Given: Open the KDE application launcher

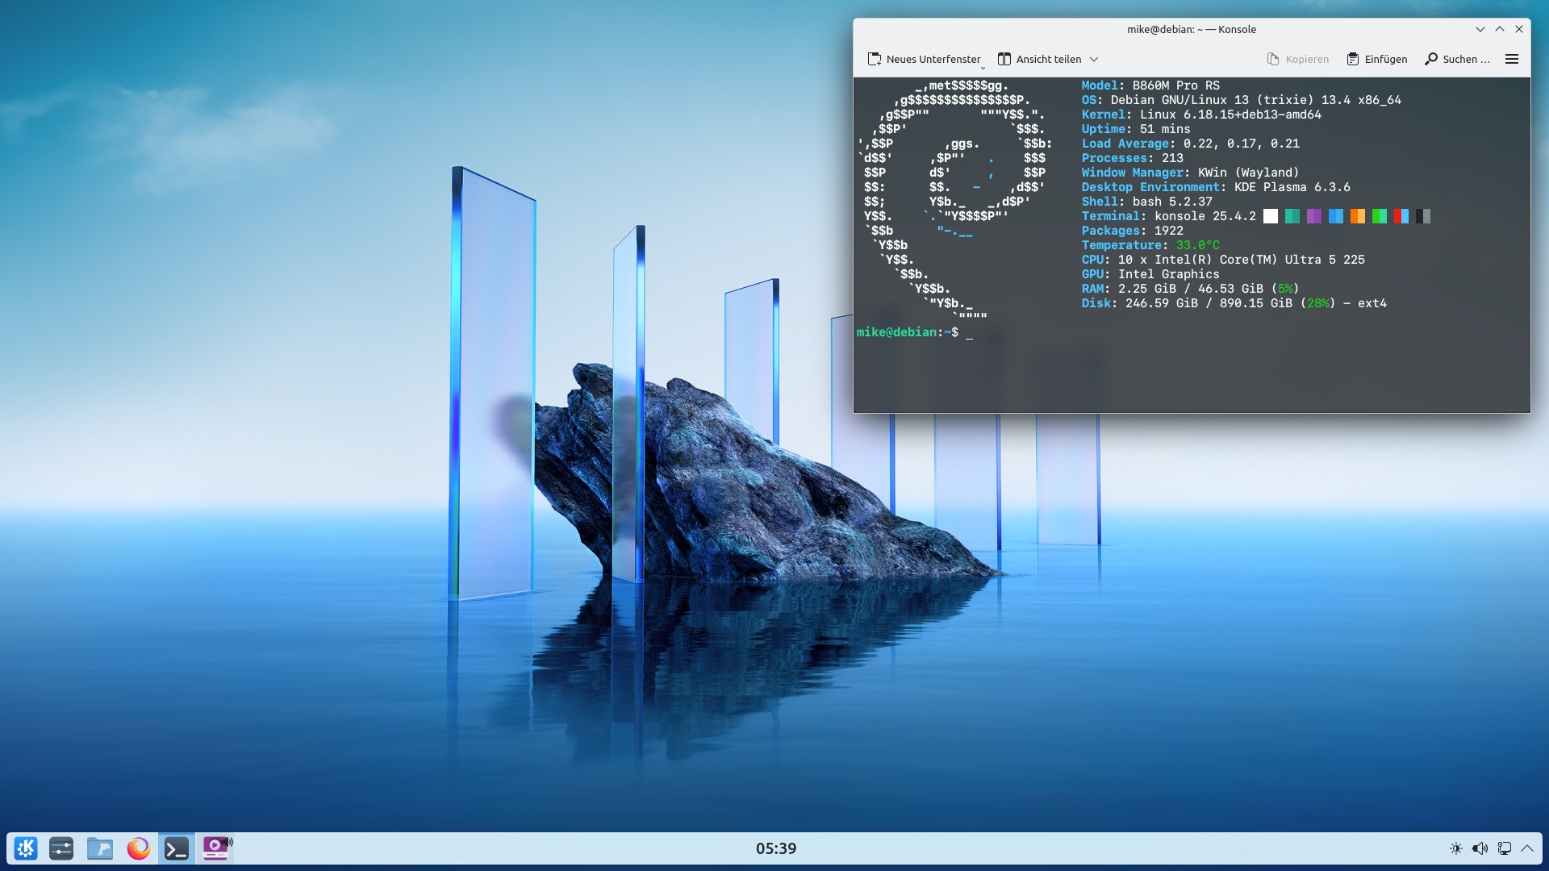Looking at the screenshot, I should pyautogui.click(x=26, y=848).
